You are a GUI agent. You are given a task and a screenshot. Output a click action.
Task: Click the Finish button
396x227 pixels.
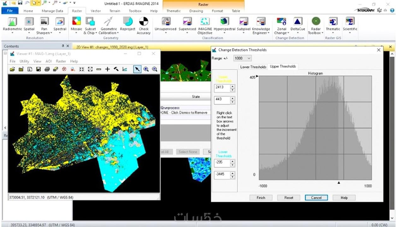pos(261,198)
